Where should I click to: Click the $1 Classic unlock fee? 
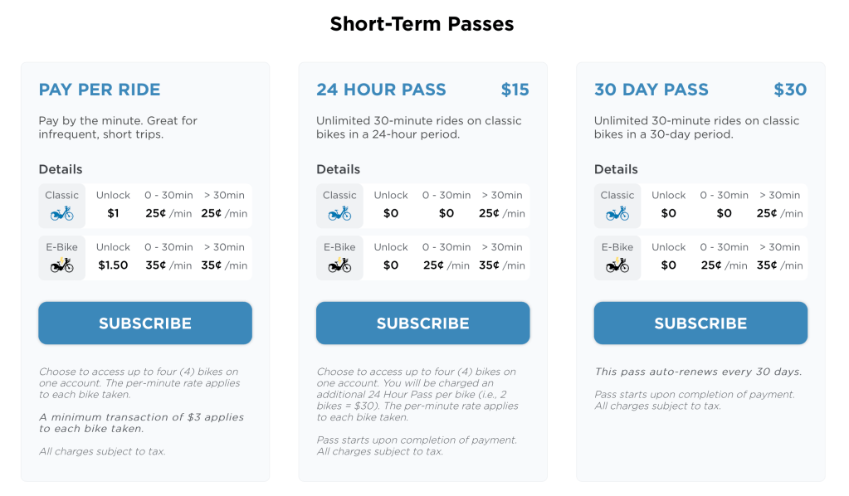coord(113,213)
